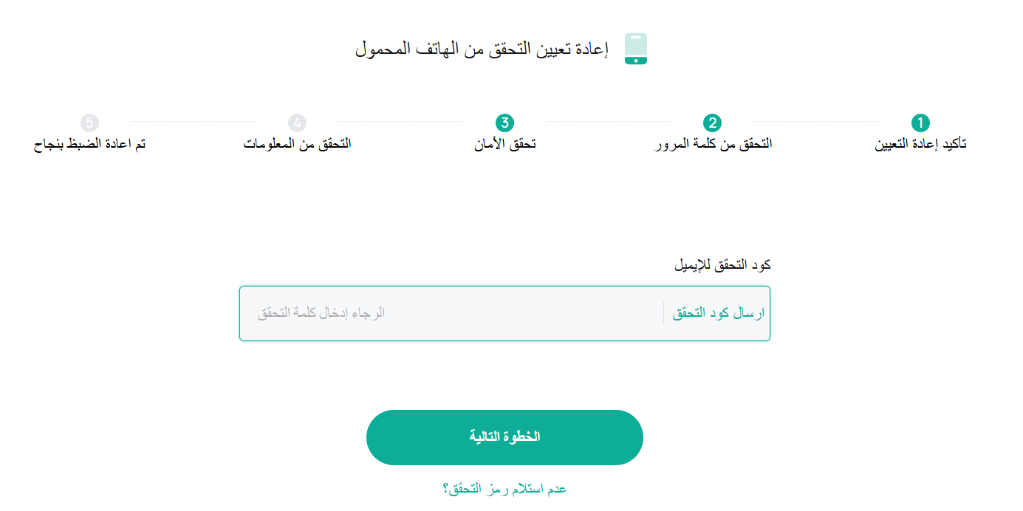Click the 'تأكيد إعادة التعيين' step label
This screenshot has width=1023, height=511.
tap(920, 144)
